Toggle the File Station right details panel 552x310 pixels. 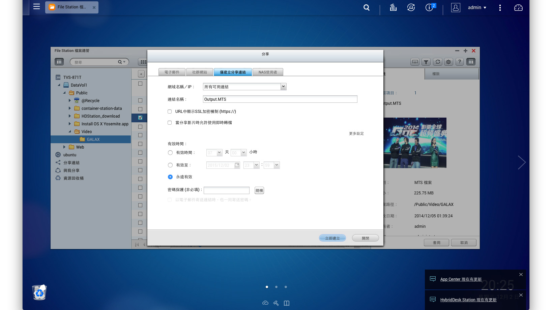(x=471, y=62)
